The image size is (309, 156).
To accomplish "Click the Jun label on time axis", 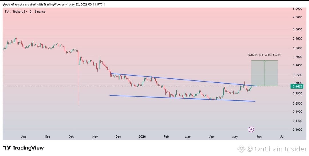I will coord(259,137).
